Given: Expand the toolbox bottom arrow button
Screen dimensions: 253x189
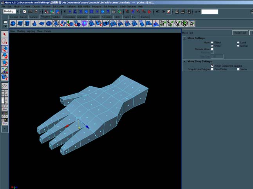Looking at the screenshot, I should point(5,129).
